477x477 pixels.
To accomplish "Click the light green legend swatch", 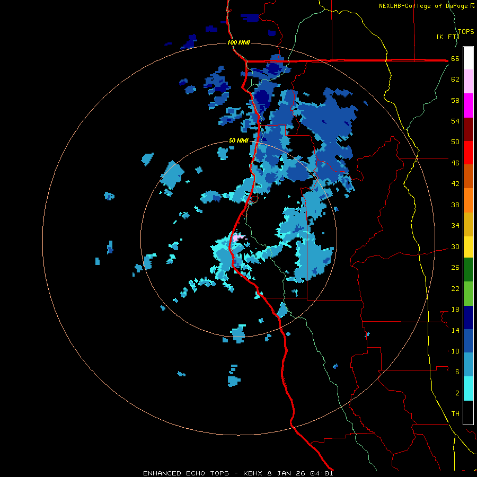I will click(468, 294).
